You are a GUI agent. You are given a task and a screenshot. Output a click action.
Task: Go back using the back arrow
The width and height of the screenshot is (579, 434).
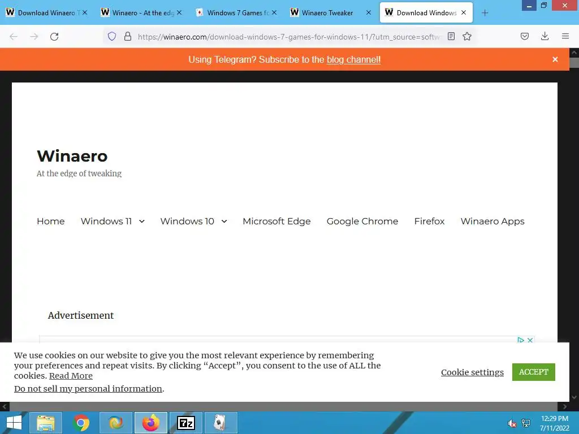coord(14,37)
